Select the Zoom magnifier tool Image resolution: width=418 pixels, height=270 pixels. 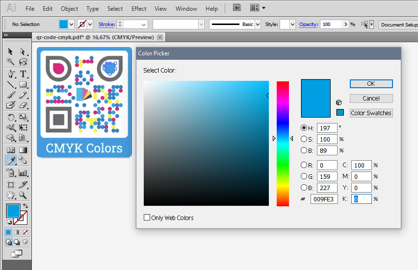[23, 195]
